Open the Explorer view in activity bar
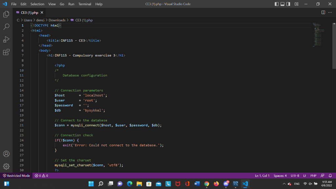The height and width of the screenshot is (189, 336). tap(6, 14)
